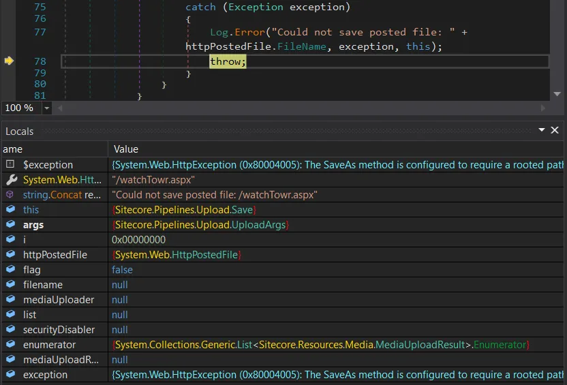Click the Locals panel title
This screenshot has height=385, width=567.
[x=20, y=132]
